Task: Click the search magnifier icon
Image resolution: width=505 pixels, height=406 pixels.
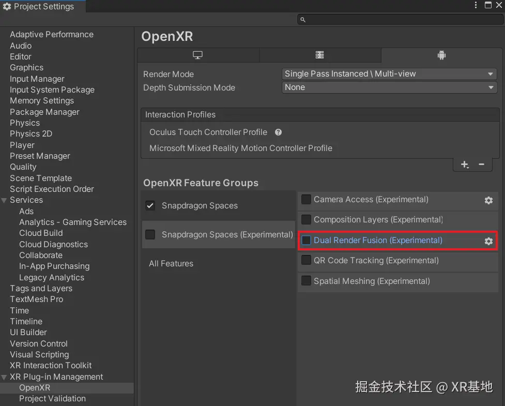Action: [303, 20]
